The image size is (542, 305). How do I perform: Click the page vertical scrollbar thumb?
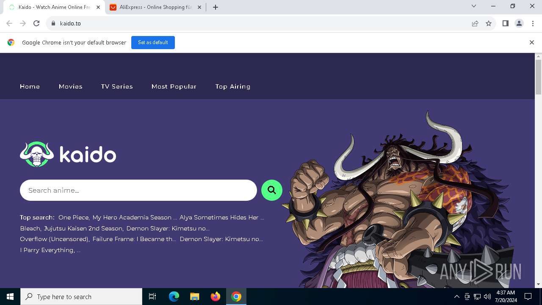tap(538, 77)
